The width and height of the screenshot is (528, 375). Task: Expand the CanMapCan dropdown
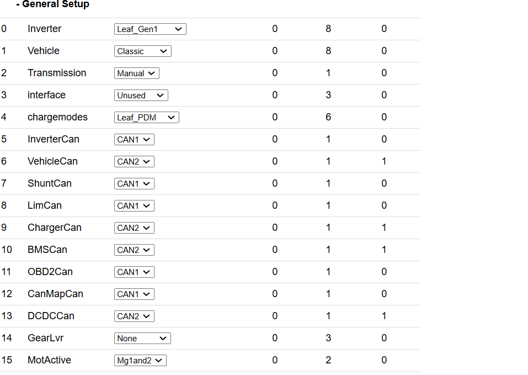click(x=134, y=294)
